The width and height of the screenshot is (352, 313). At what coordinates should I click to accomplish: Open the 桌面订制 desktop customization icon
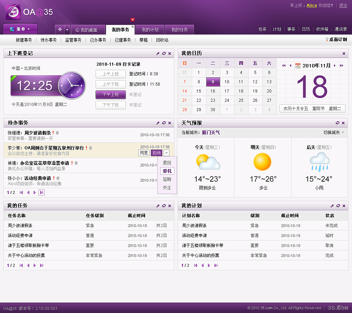click(328, 40)
